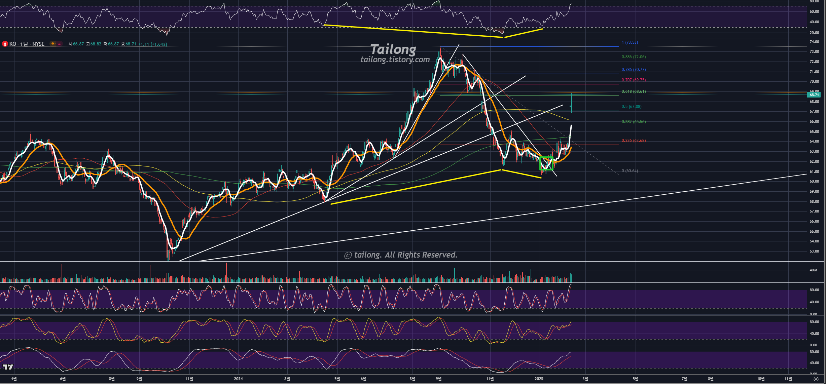
Task: Click the 40M label on volume scale
Action: coord(813,270)
